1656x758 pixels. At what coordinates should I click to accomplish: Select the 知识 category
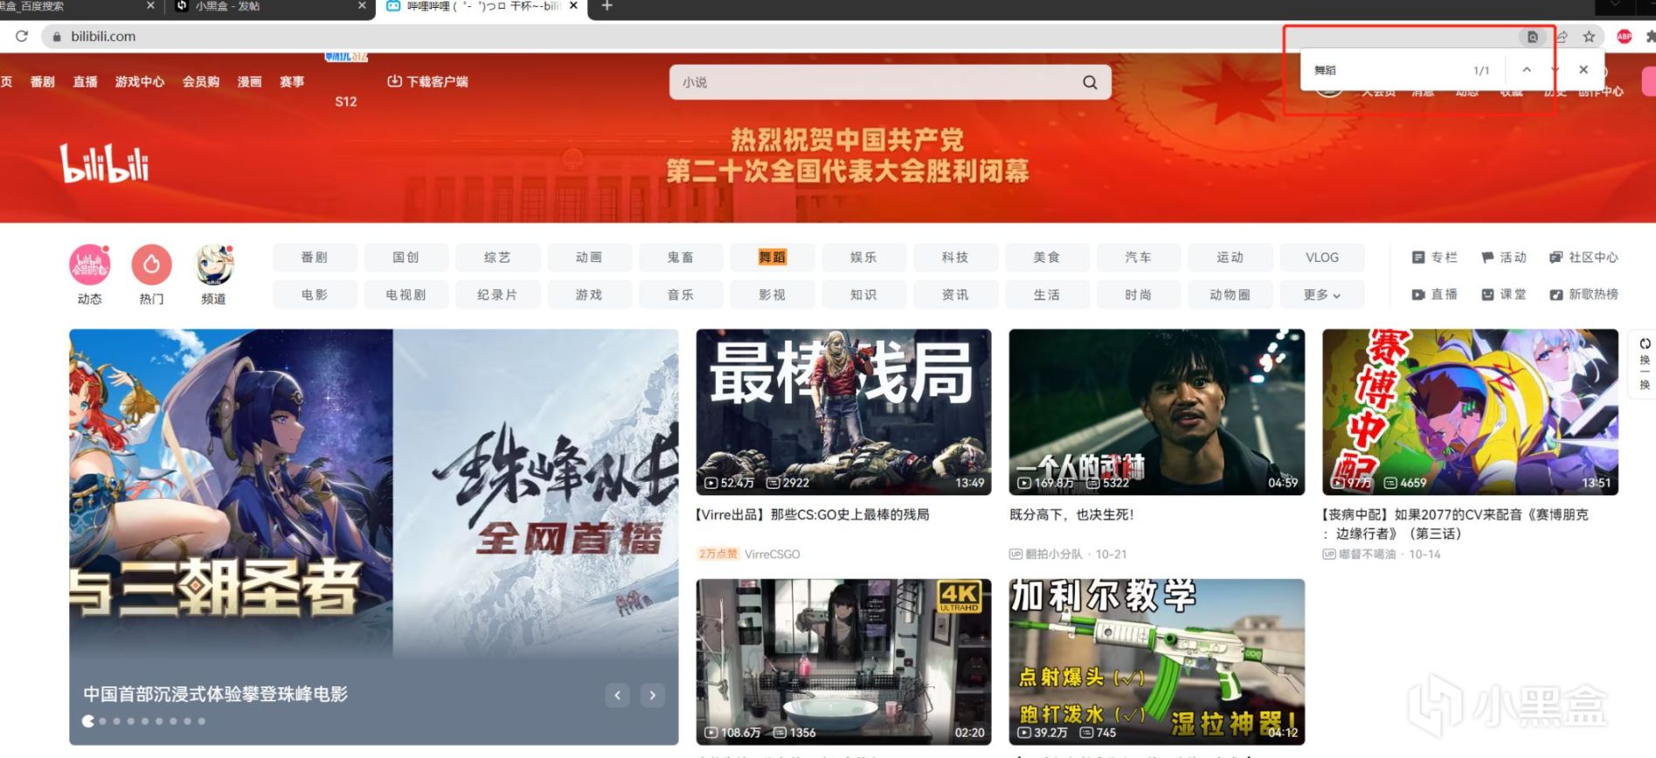coord(863,295)
